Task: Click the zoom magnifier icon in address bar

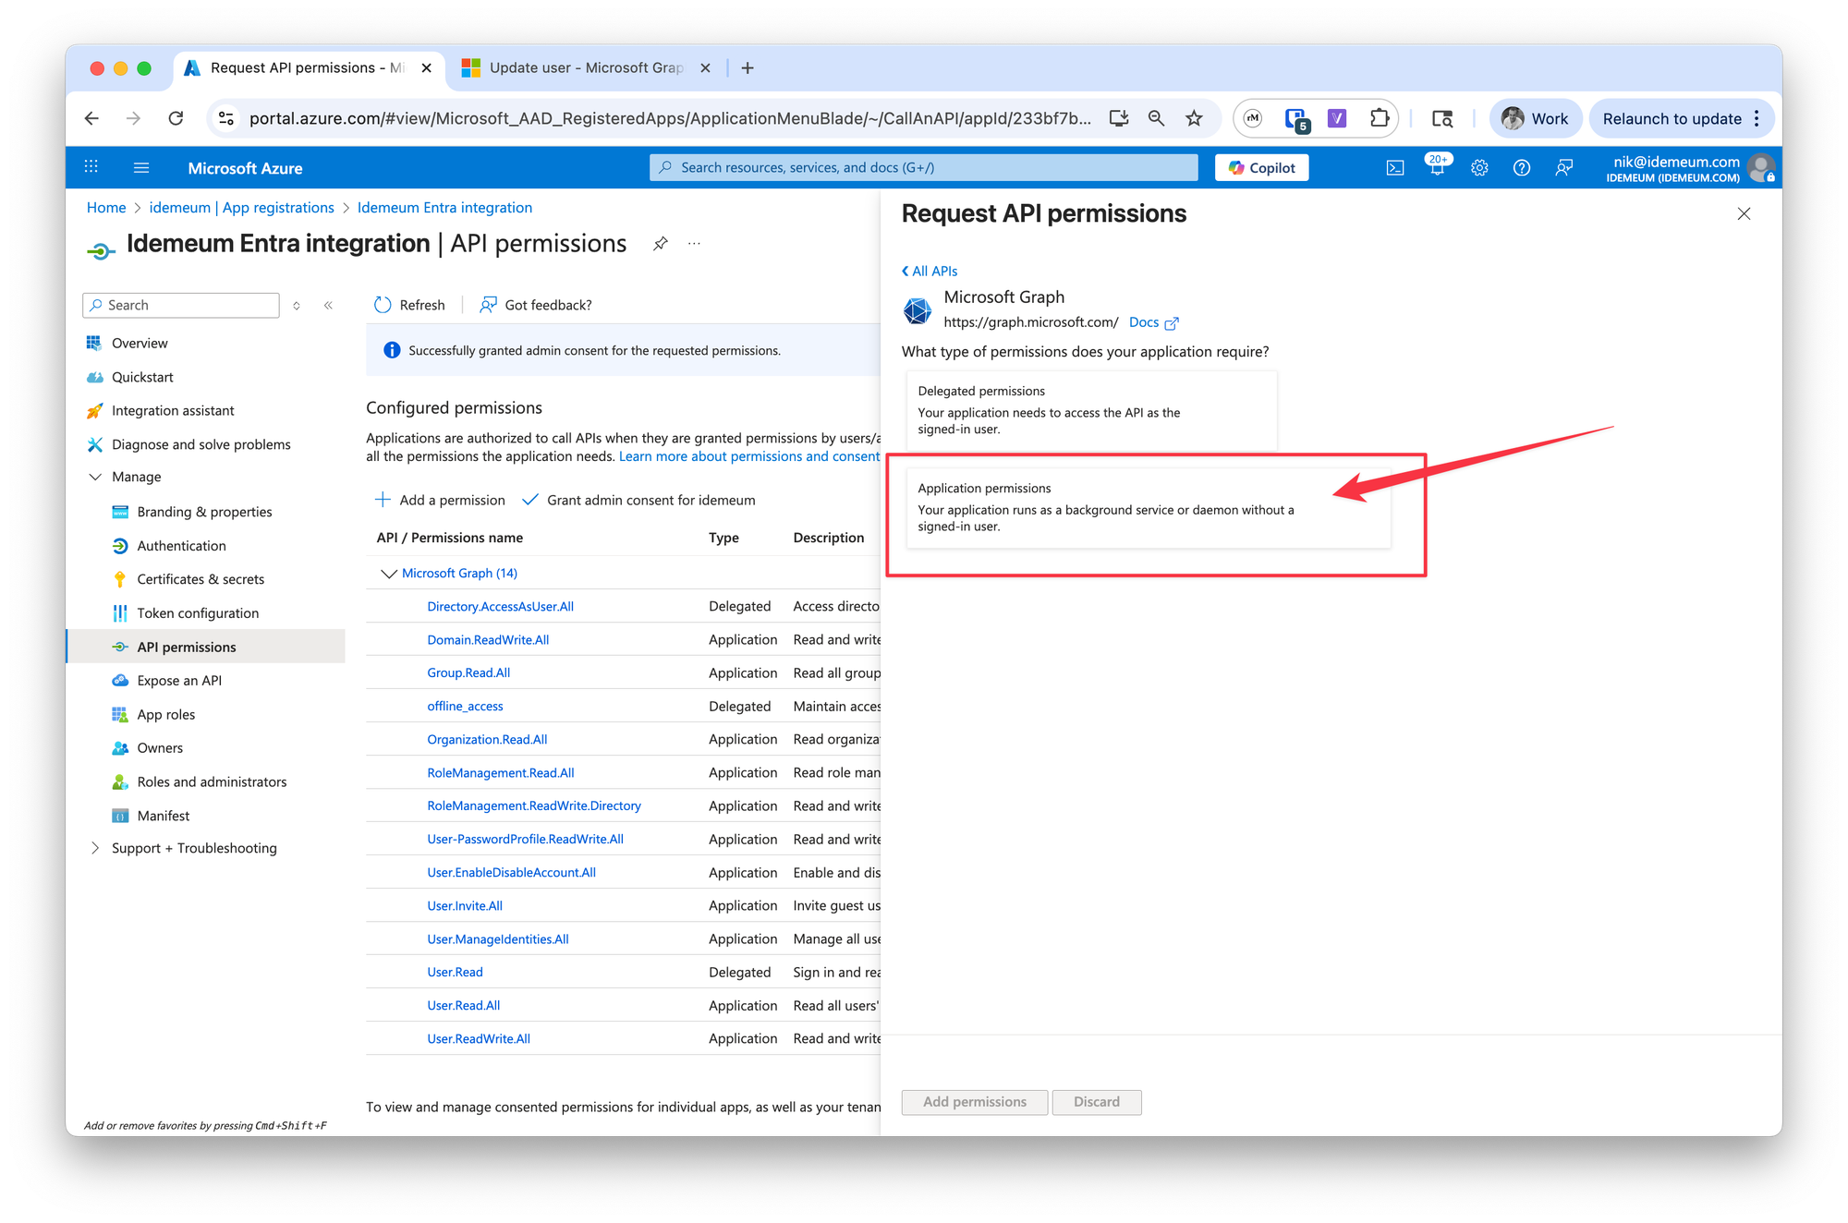Action: coord(1156,118)
